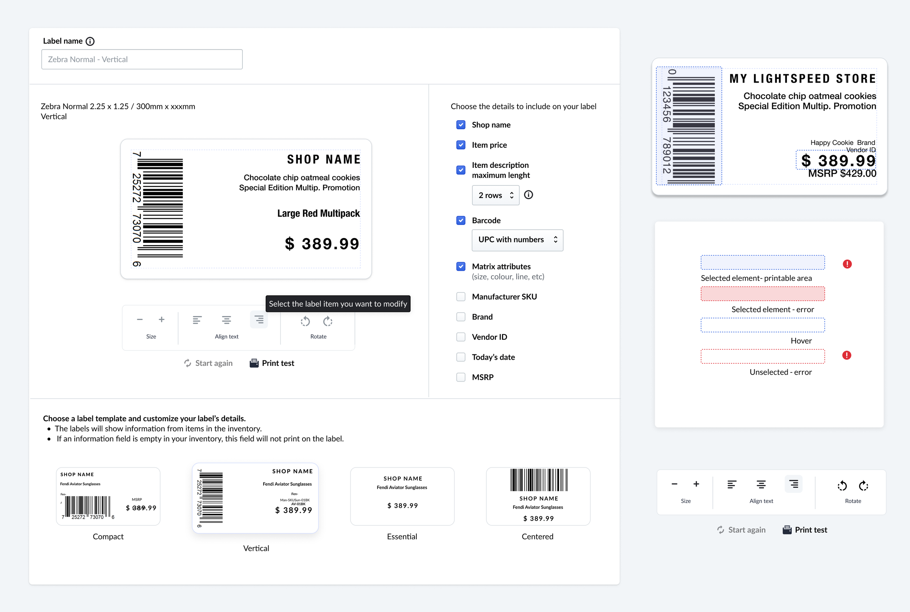Enable the Manufacturer SKU checkbox

(x=461, y=297)
